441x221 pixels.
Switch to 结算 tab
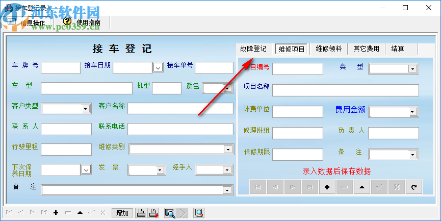[397, 48]
